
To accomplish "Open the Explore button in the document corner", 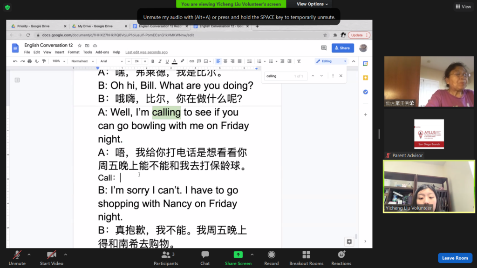I will (349, 241).
